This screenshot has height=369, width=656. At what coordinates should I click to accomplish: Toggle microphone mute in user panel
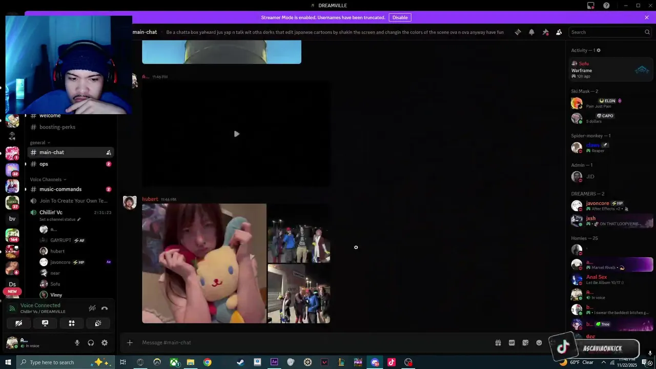click(77, 343)
